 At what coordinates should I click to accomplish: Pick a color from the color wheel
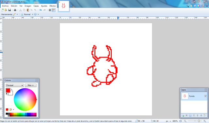[25, 99]
